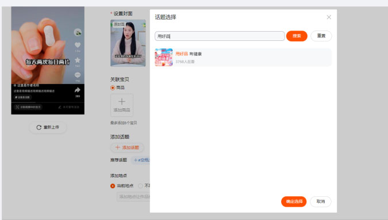Click the location input field
This screenshot has height=220, width=388.
point(133,197)
